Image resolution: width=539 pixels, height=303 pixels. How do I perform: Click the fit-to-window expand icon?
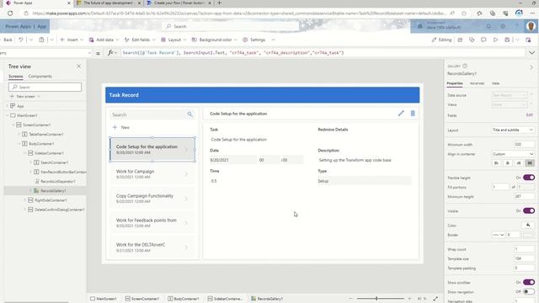click(x=435, y=299)
